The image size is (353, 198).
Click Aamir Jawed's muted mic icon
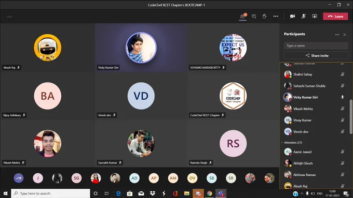(343, 151)
